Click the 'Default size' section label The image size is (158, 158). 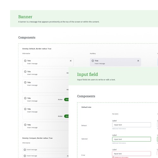coord(86,107)
